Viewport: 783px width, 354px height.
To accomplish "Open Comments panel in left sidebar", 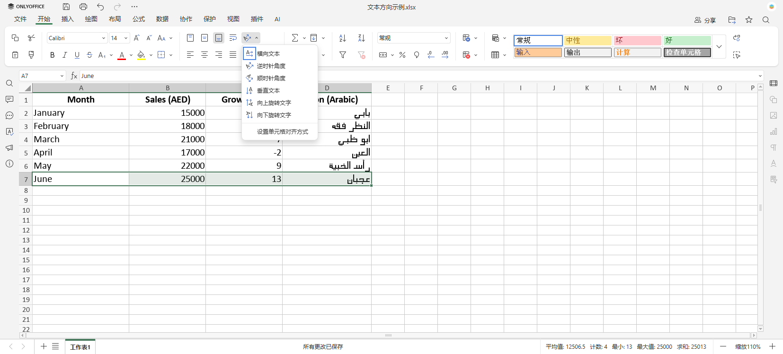I will 9,100.
